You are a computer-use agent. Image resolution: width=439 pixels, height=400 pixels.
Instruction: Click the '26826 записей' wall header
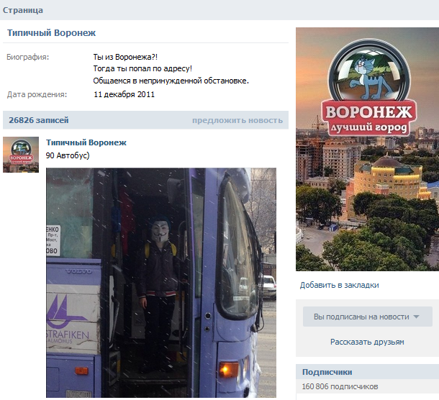pyautogui.click(x=39, y=120)
